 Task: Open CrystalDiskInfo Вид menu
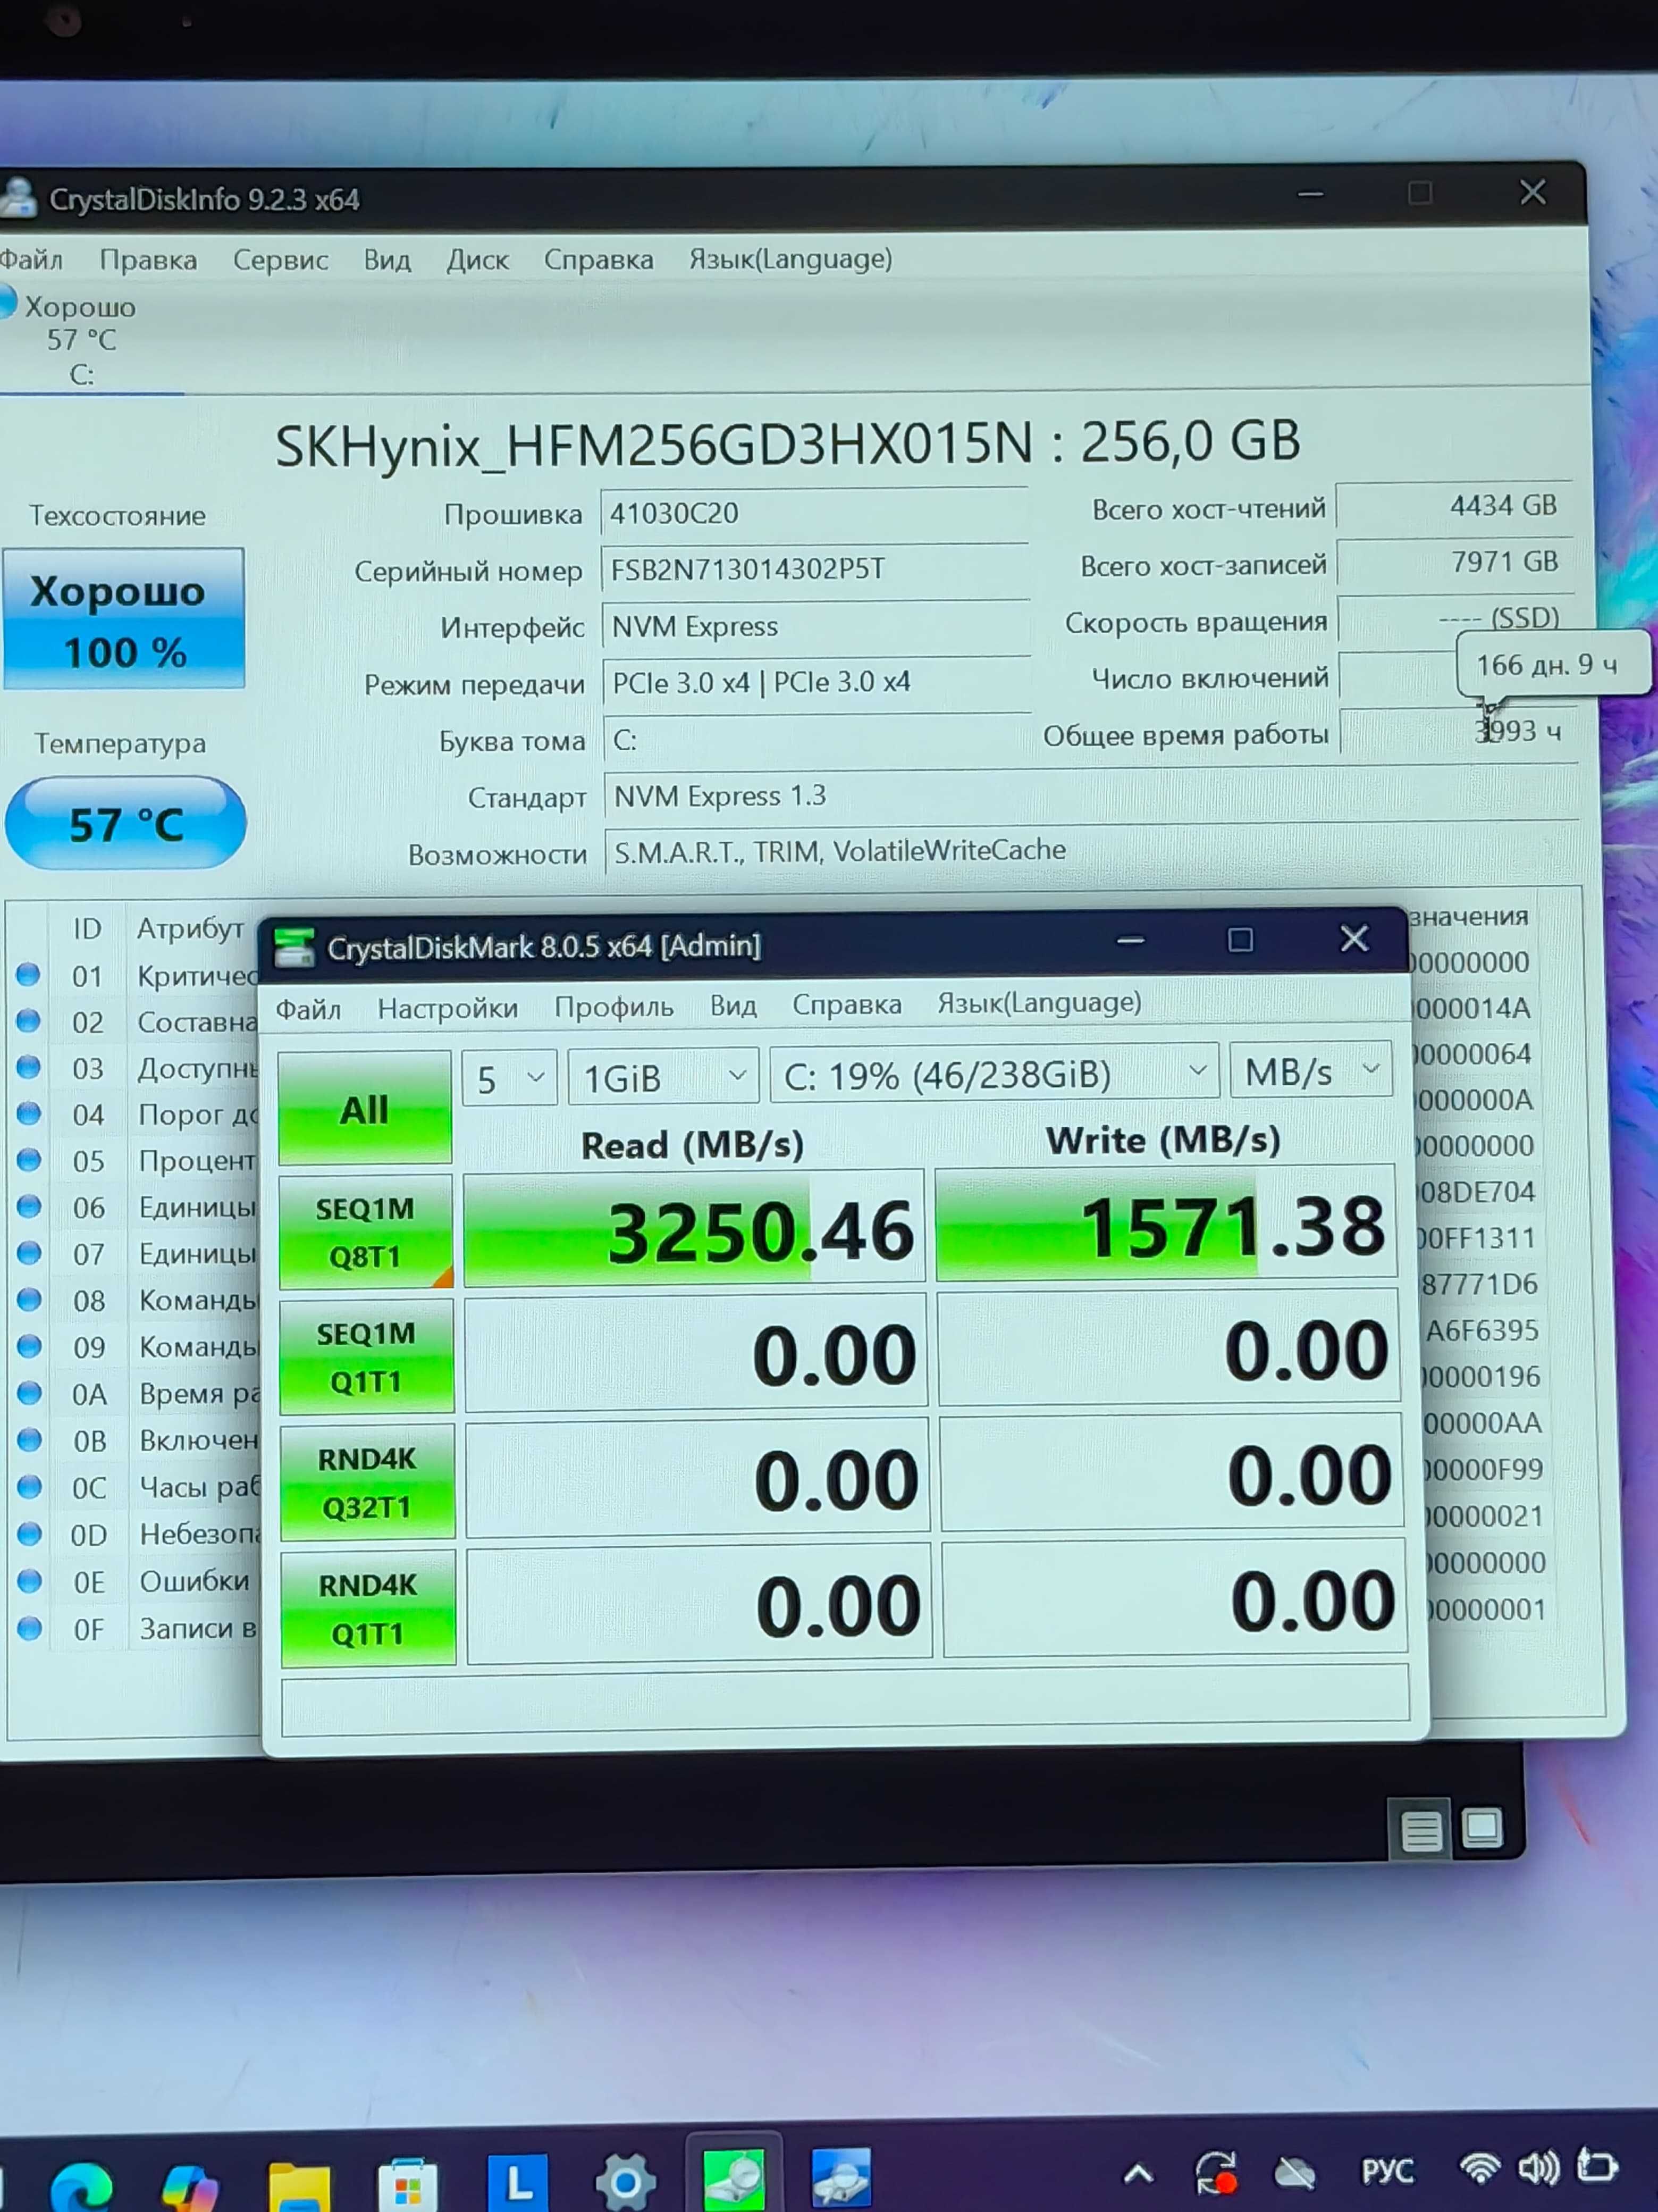(x=387, y=260)
